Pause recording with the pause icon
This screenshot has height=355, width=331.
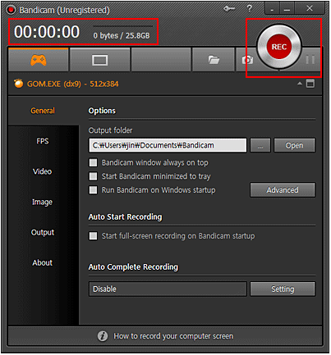(x=310, y=60)
